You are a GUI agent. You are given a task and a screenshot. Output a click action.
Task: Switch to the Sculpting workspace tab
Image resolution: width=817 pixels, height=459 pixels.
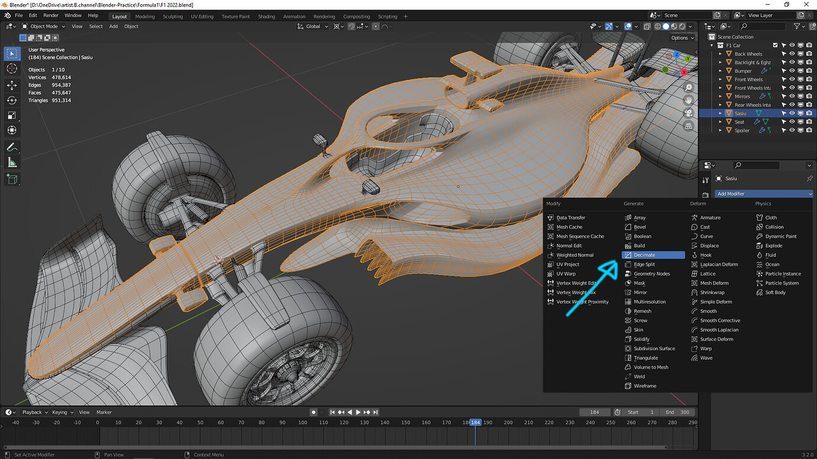click(172, 17)
